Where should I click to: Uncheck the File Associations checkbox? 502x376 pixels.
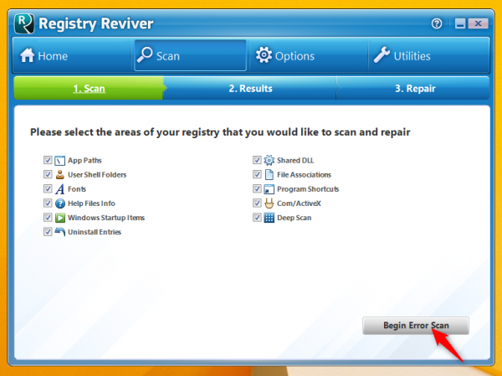(x=257, y=174)
